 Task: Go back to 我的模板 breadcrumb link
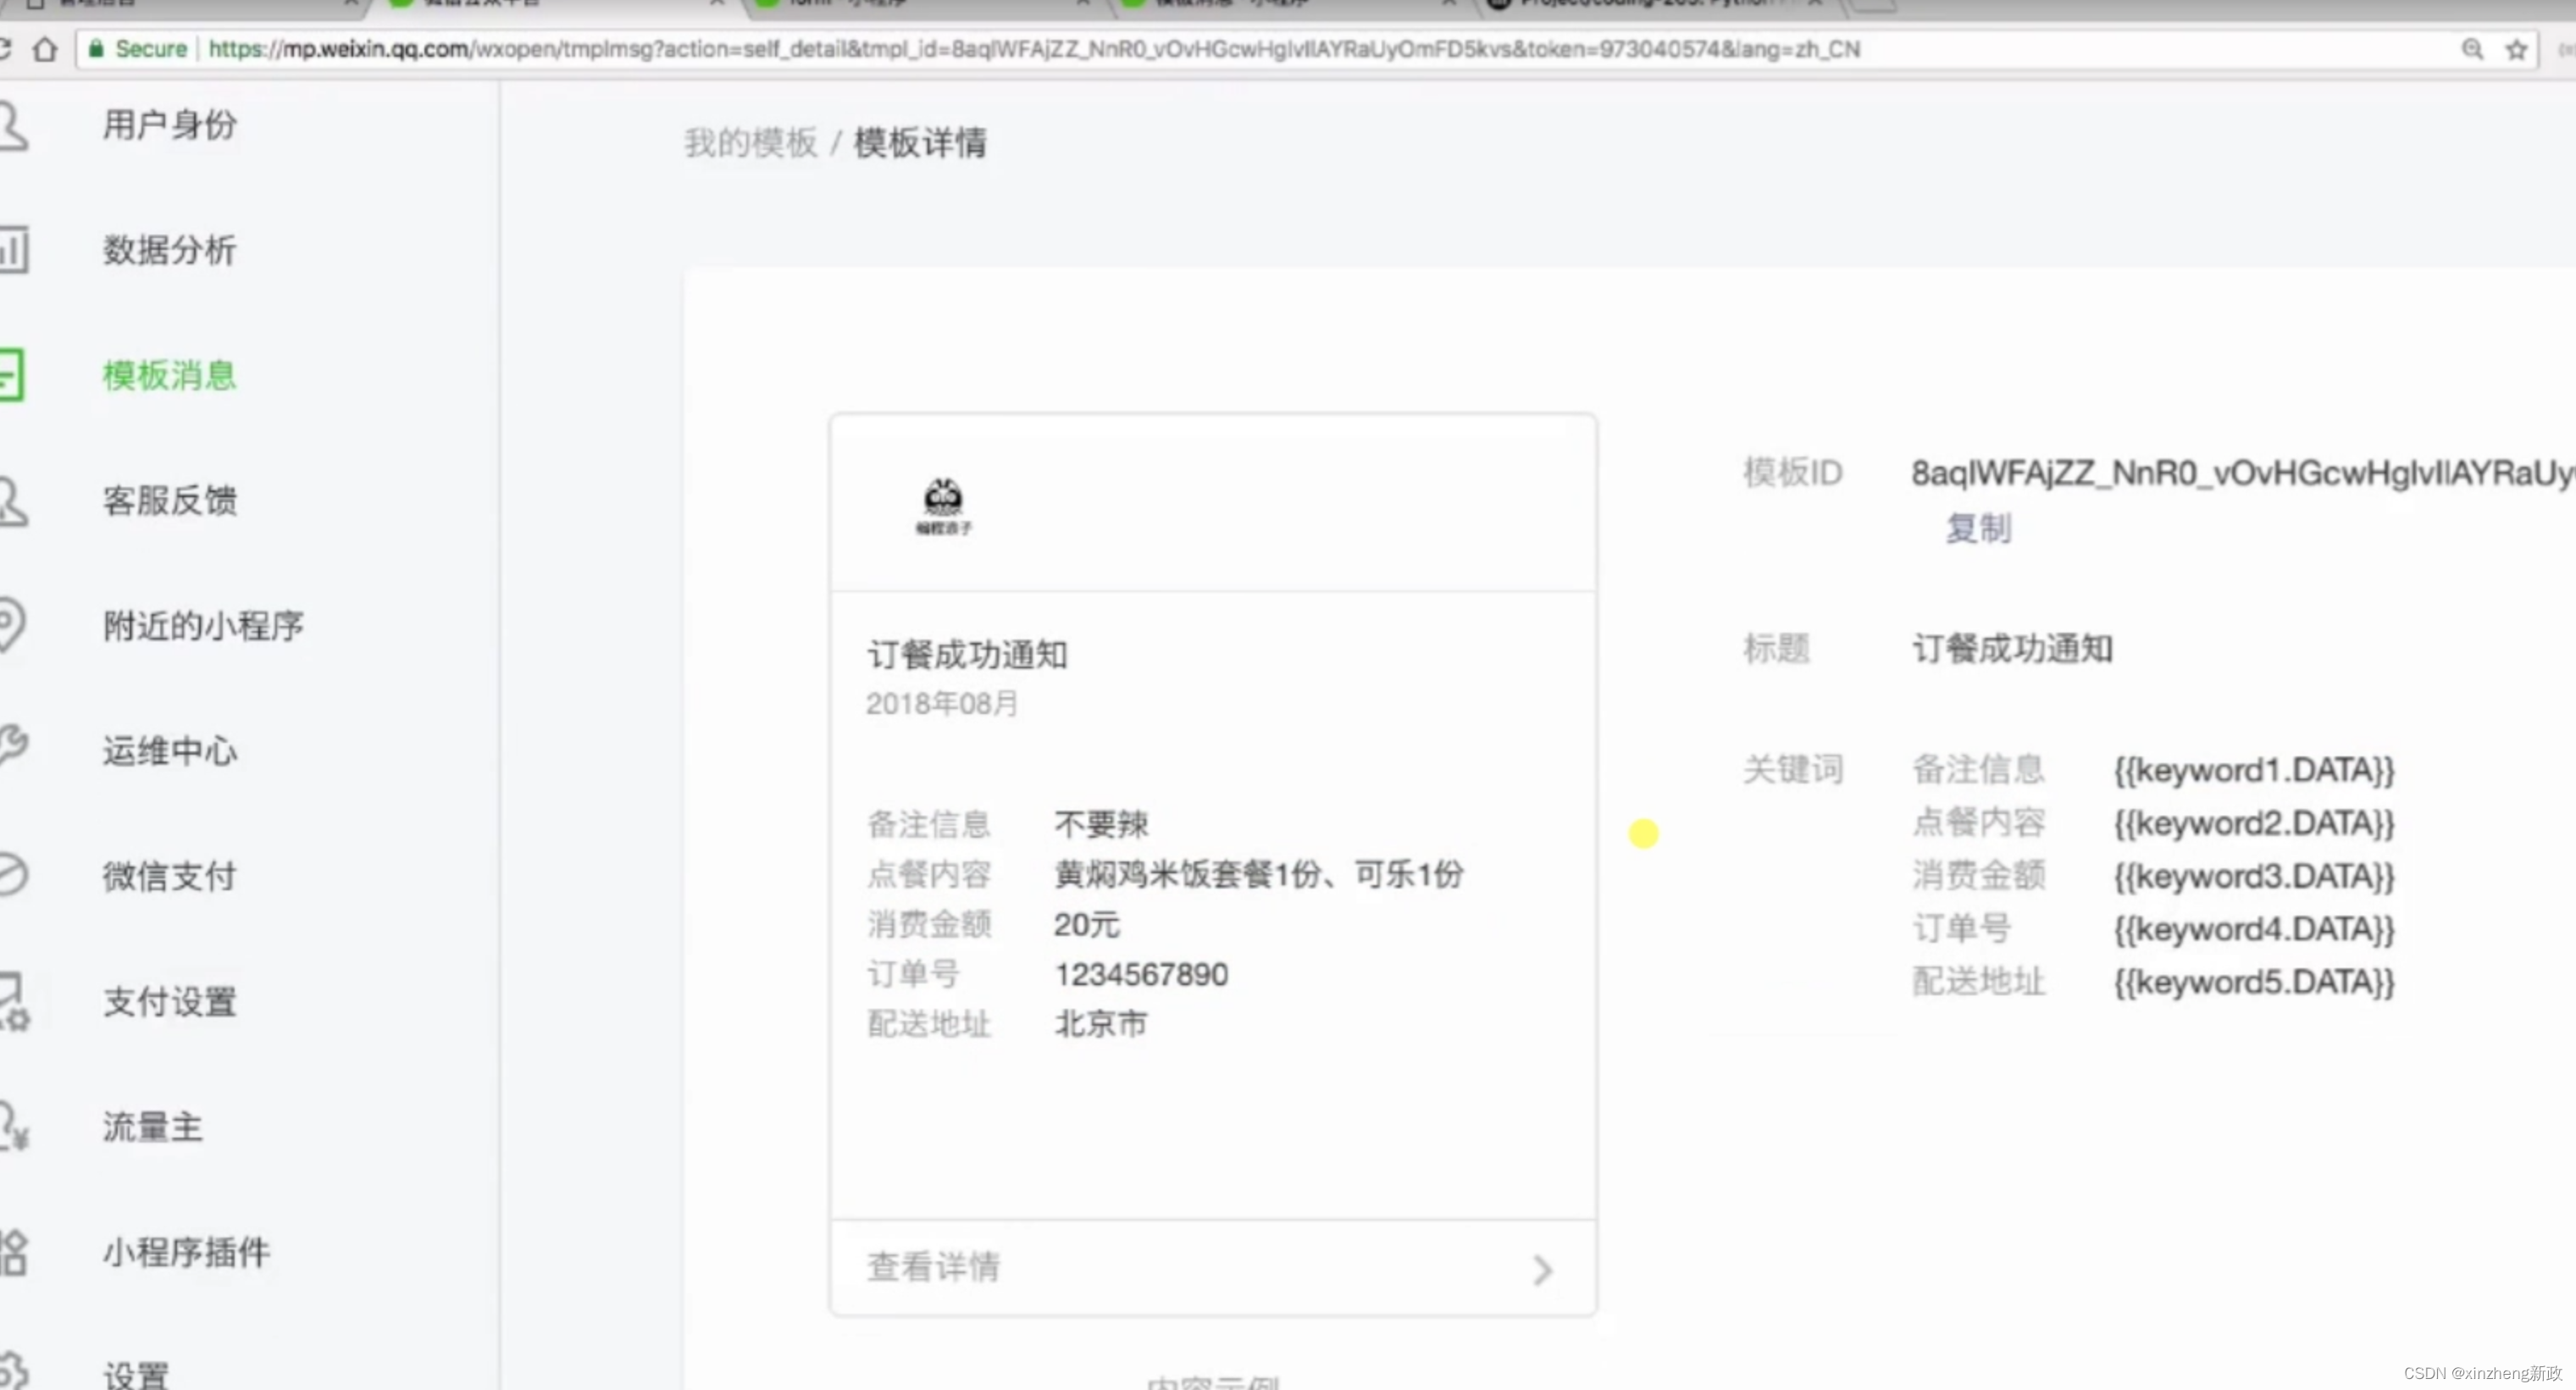click(x=750, y=143)
